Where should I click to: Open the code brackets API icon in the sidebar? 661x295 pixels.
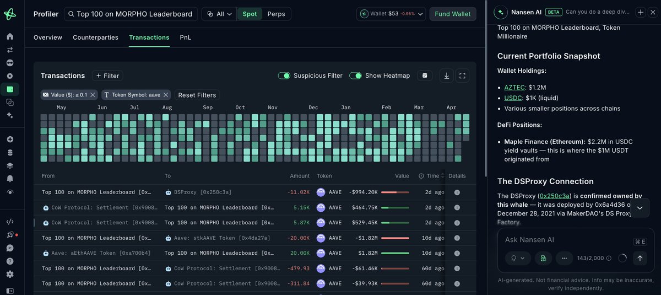click(x=10, y=222)
